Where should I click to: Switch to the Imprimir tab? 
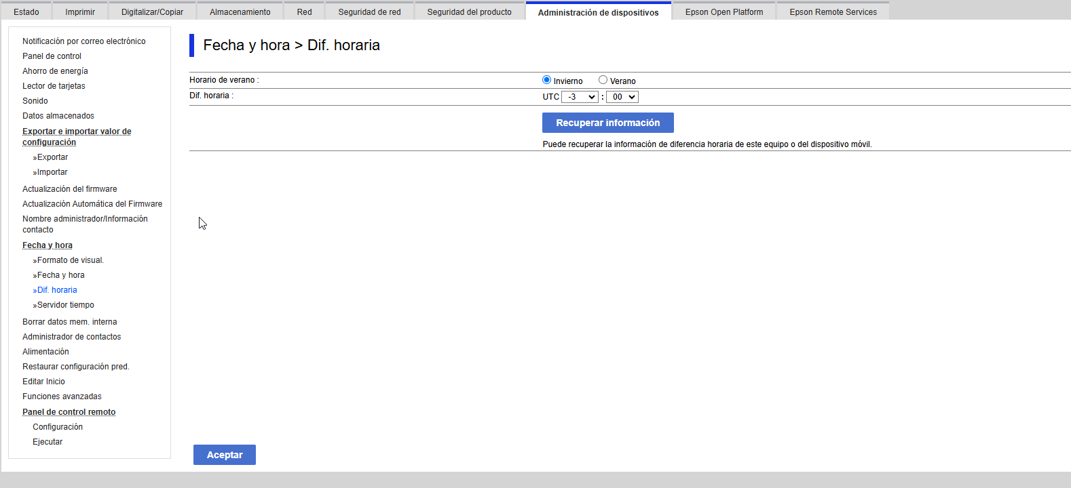coord(80,12)
